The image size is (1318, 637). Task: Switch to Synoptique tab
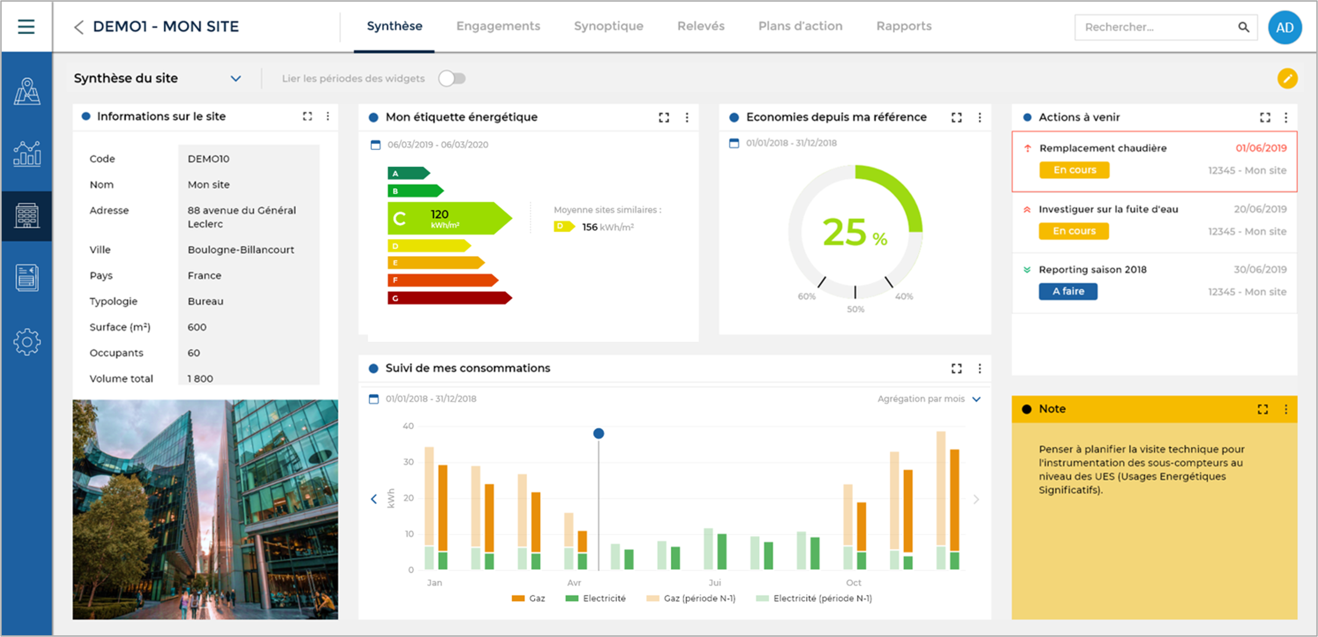(608, 27)
